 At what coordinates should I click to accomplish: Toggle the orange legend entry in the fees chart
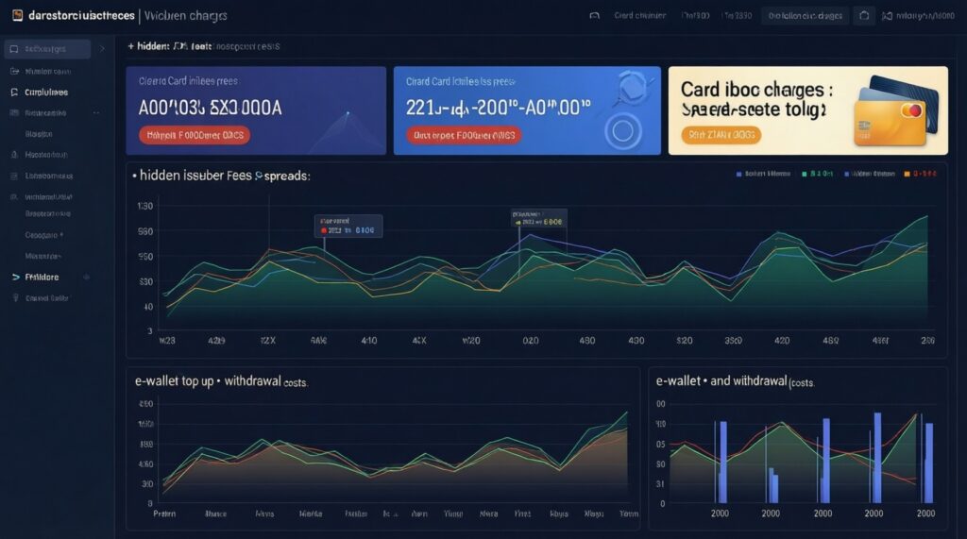920,174
